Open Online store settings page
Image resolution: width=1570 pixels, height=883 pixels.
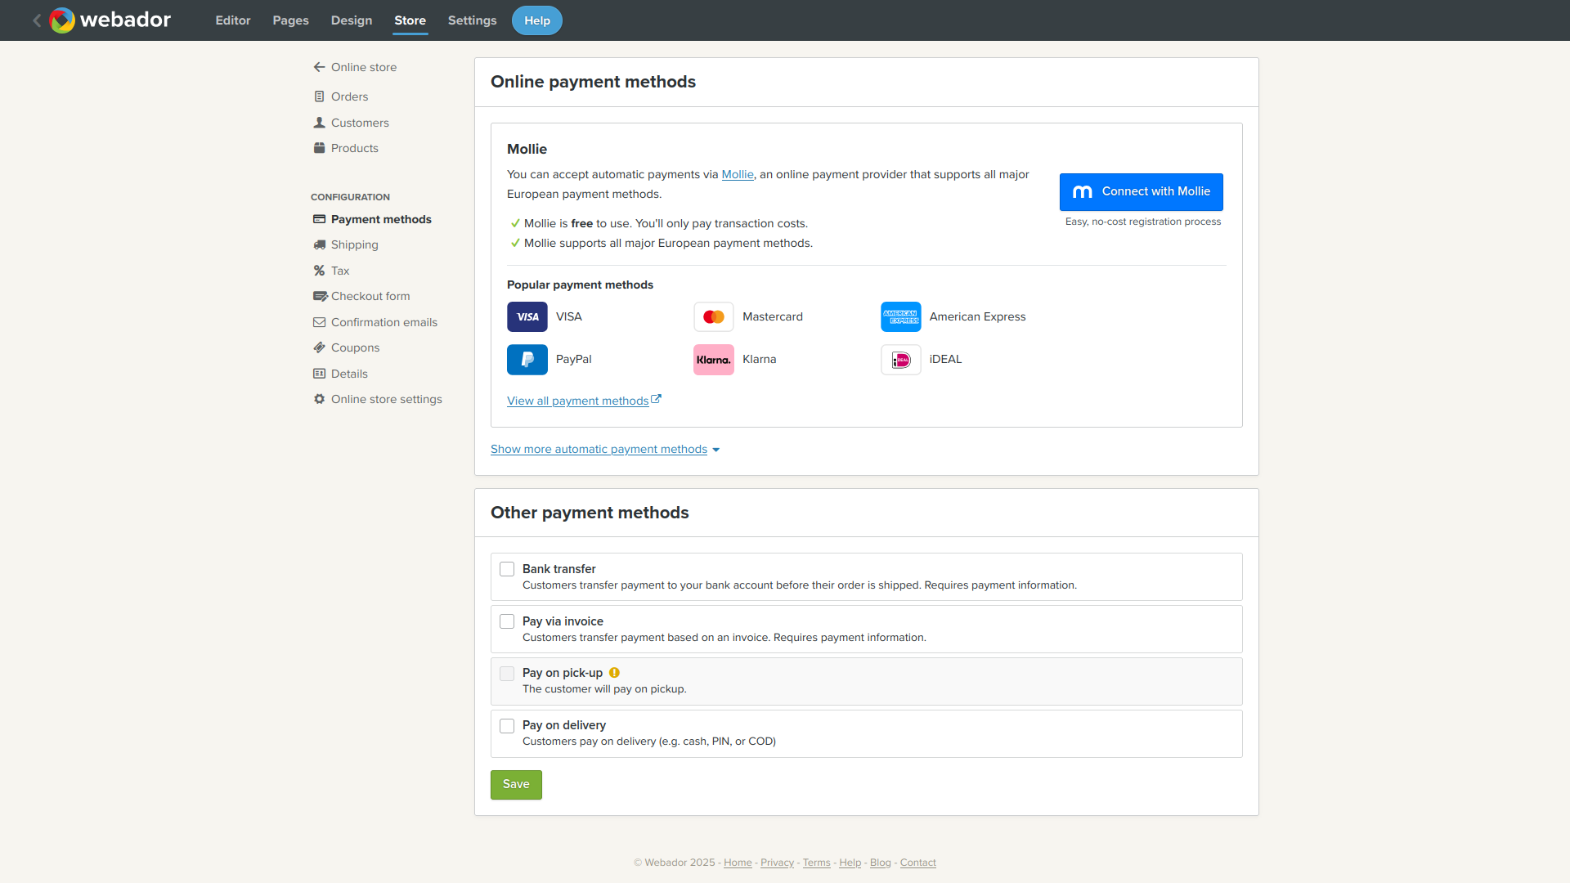coord(387,399)
